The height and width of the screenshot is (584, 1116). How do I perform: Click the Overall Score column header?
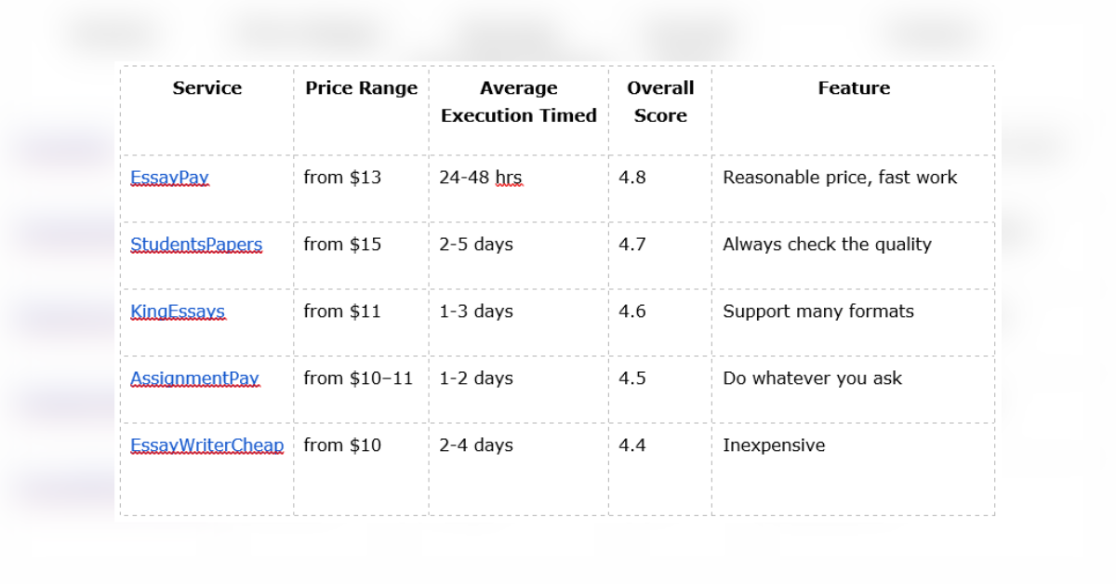click(x=660, y=102)
